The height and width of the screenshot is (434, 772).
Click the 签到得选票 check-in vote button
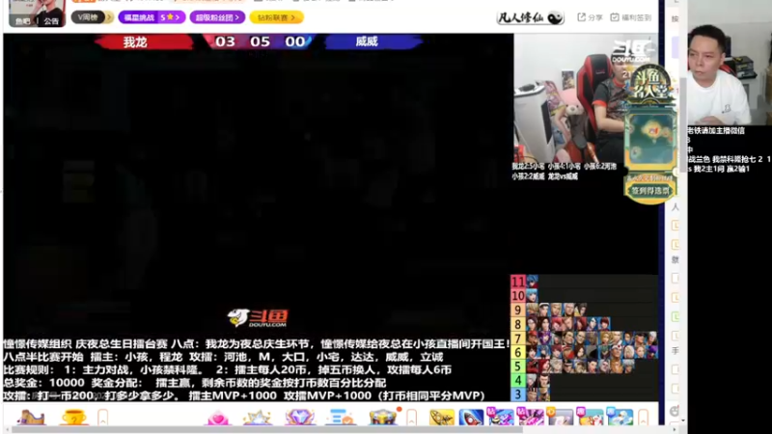[x=650, y=190]
